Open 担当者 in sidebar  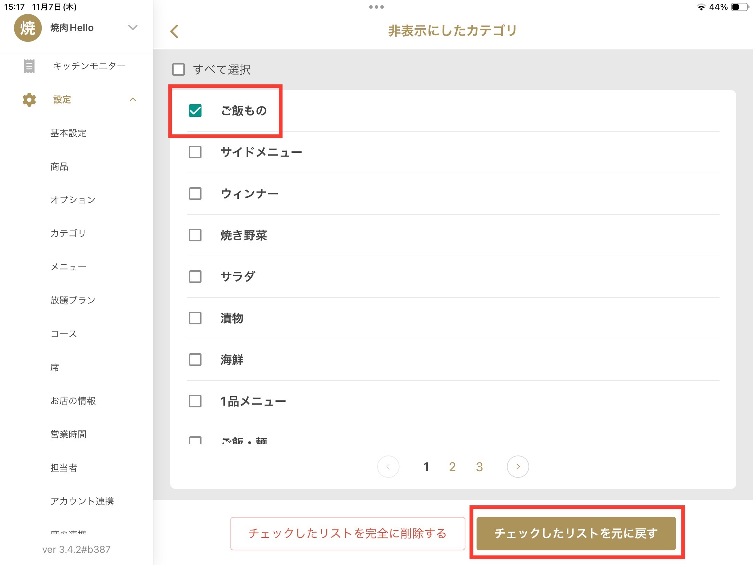click(64, 468)
